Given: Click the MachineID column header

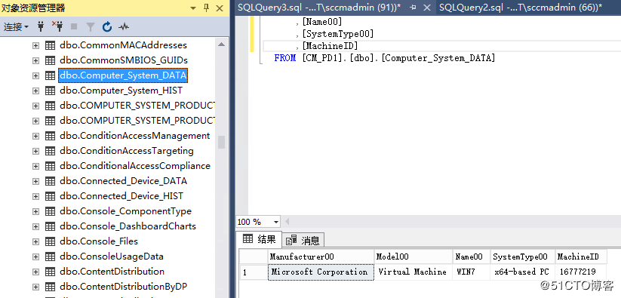Looking at the screenshot, I should [x=580, y=257].
